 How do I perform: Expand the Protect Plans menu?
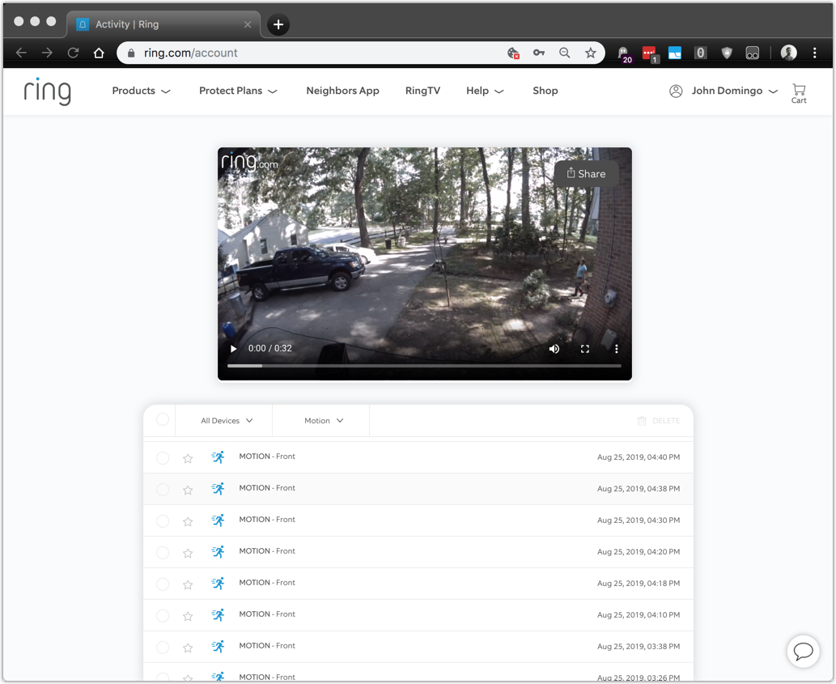[238, 91]
